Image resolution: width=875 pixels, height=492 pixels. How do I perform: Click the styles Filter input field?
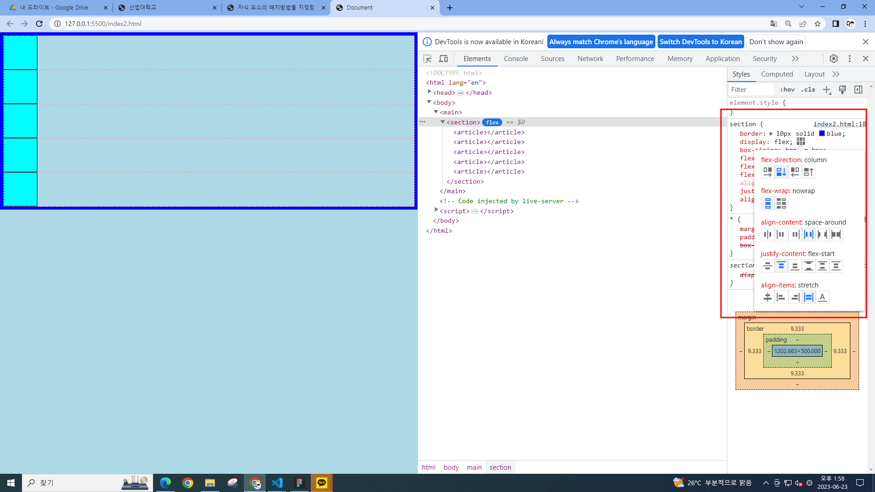click(x=751, y=90)
